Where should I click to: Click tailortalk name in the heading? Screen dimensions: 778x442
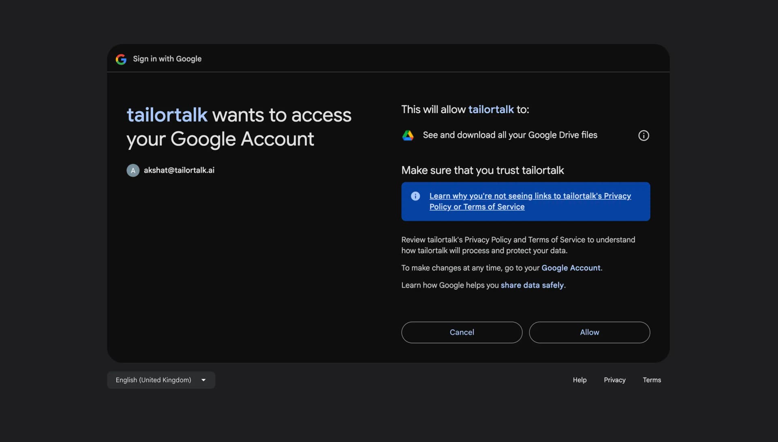tap(167, 115)
